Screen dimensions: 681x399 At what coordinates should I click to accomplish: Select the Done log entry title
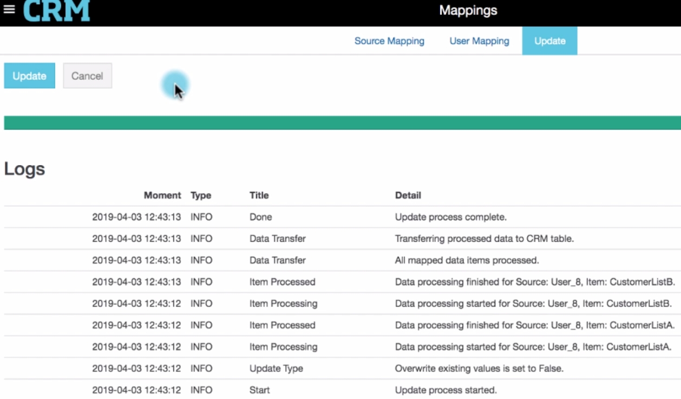[260, 217]
